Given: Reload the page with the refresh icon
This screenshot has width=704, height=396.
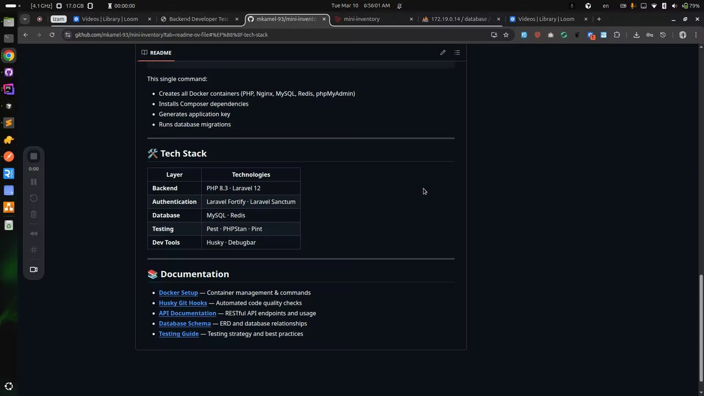Looking at the screenshot, I should tap(52, 35).
